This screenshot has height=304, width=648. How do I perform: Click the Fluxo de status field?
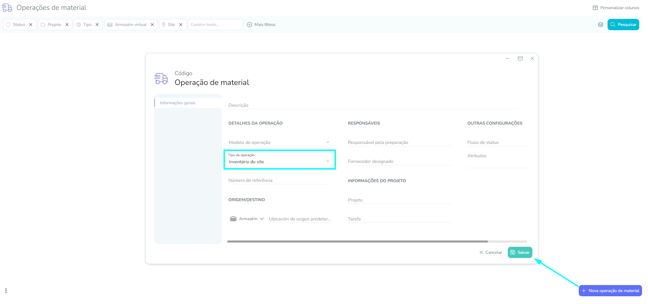[x=497, y=142]
